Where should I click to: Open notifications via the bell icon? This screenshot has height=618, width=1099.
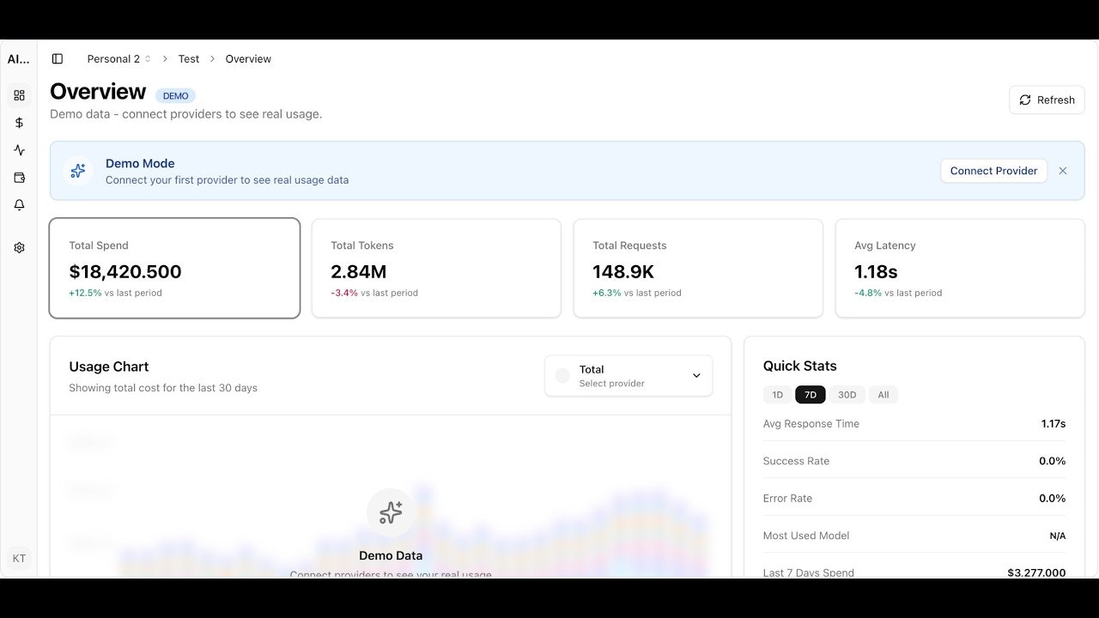(x=19, y=205)
